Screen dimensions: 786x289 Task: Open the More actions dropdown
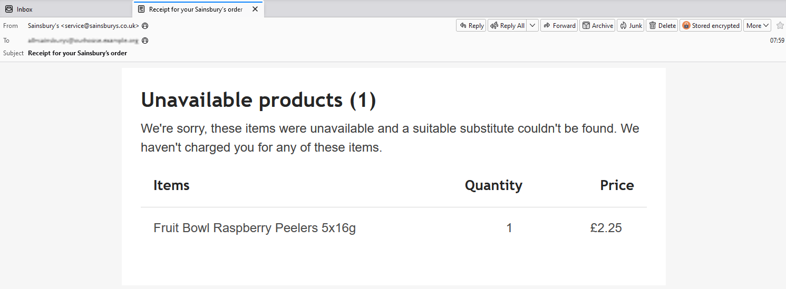[757, 25]
